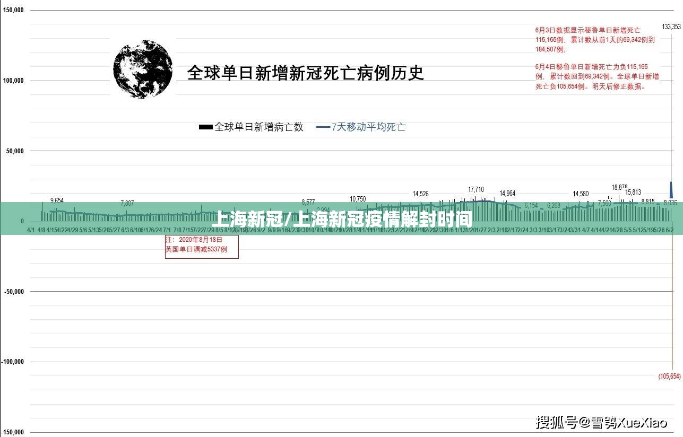Click the red note starting 6月3日数据显示秘鲁
This screenshot has width=683, height=437.
595,40
